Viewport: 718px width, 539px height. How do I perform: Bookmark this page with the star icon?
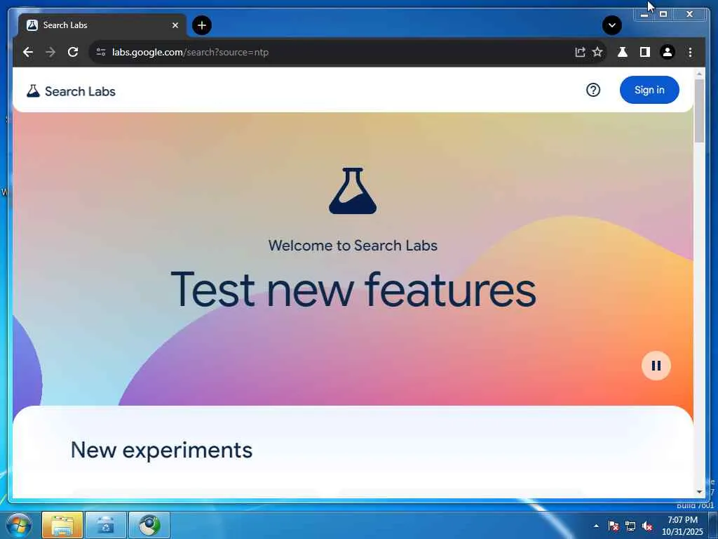click(597, 52)
